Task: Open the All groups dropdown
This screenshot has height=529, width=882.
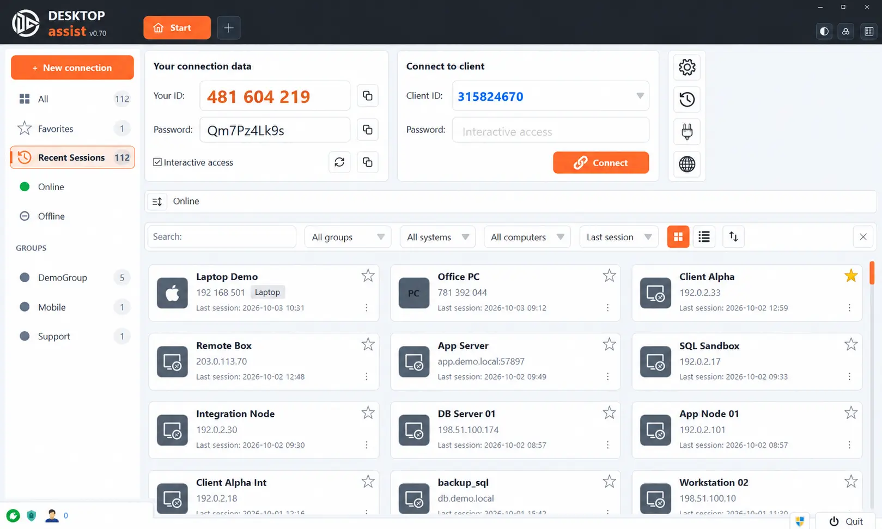Action: [x=348, y=237]
